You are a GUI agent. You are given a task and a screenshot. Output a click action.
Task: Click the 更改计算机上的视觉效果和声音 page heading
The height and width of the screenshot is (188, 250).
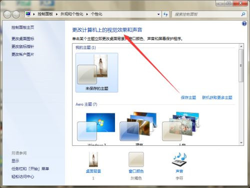[107, 30]
